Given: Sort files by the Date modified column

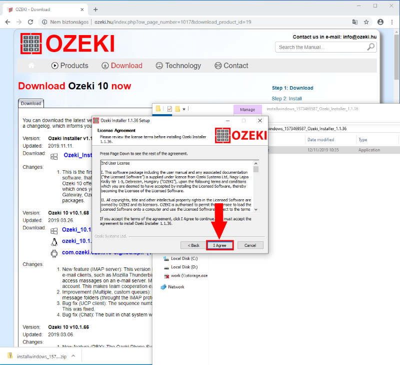Looking at the screenshot, I should (x=320, y=140).
